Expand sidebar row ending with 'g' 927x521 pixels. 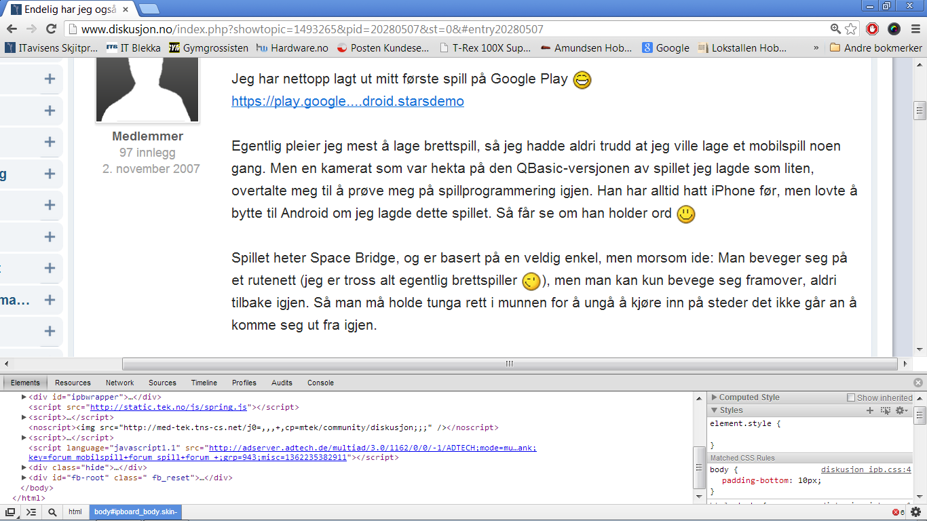click(x=50, y=174)
